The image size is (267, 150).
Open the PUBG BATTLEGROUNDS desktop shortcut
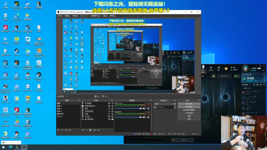click(5, 88)
